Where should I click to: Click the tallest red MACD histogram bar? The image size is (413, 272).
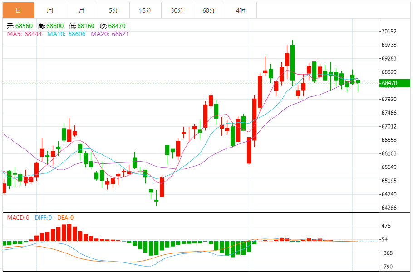69,233
